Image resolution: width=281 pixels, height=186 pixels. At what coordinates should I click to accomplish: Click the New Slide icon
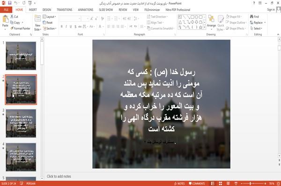click(37, 19)
